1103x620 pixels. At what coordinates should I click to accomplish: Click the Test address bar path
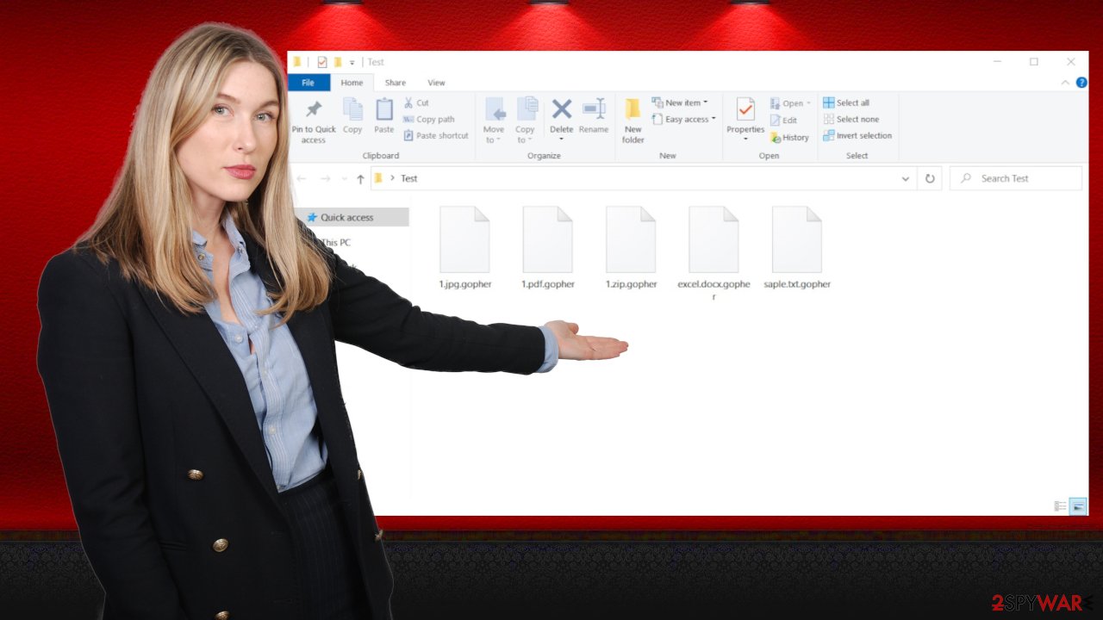click(409, 179)
